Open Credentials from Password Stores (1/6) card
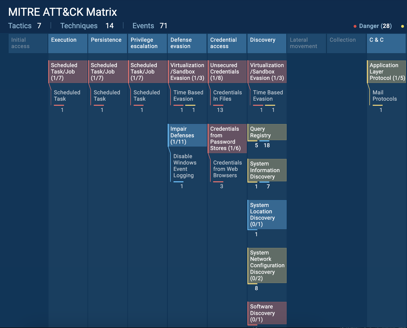The width and height of the screenshot is (407, 328). tap(227, 139)
